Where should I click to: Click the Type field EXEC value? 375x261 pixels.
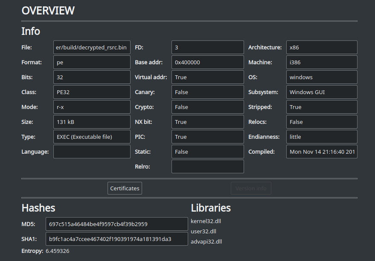(x=92, y=137)
